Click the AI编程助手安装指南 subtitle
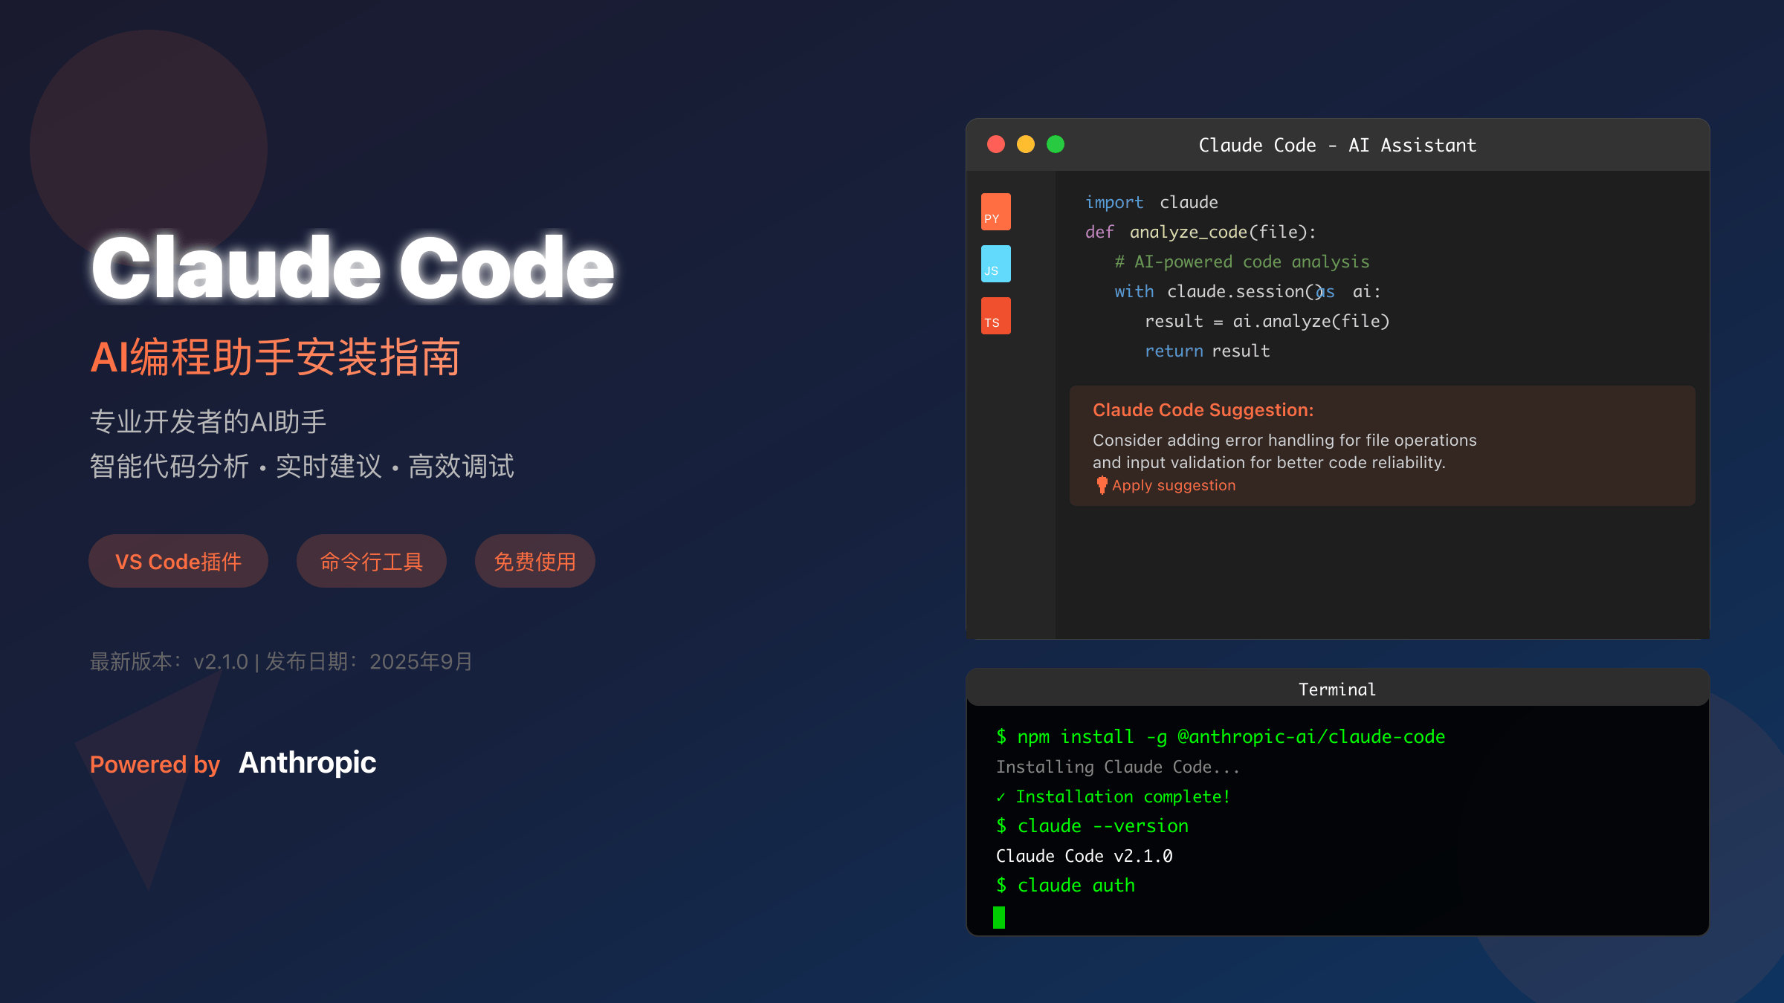The image size is (1784, 1003). coord(275,357)
